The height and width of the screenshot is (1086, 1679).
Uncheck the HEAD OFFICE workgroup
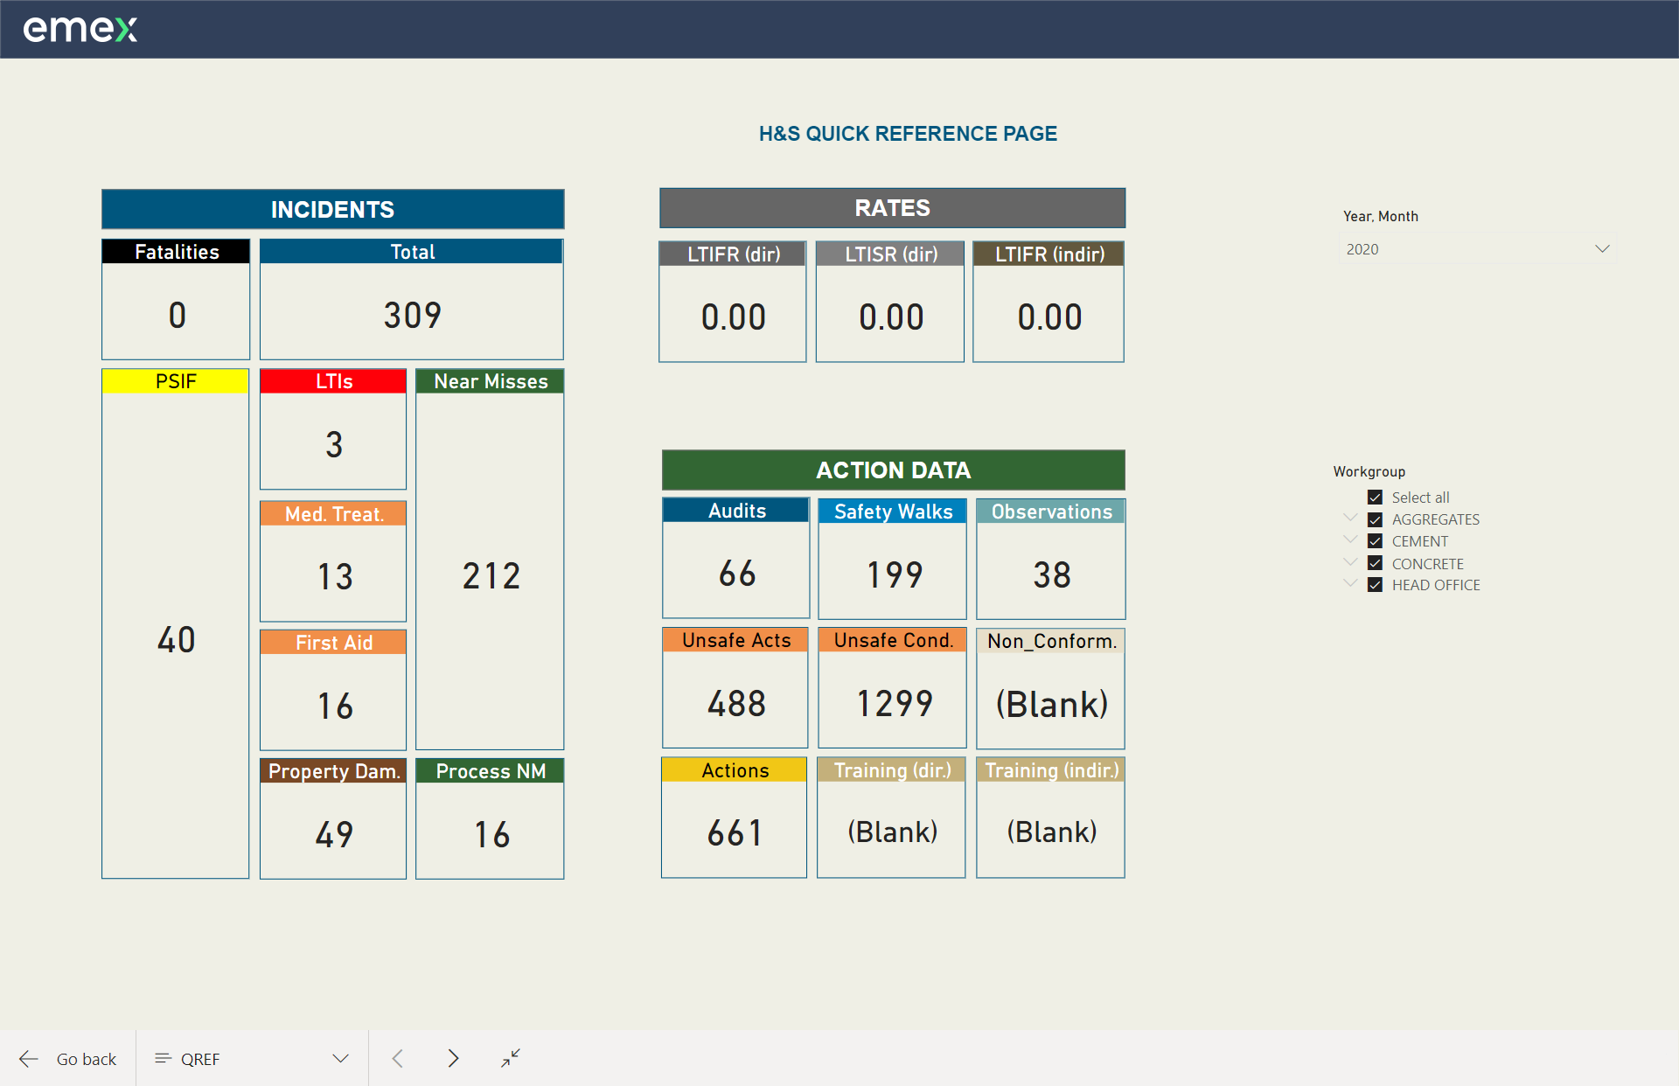click(1375, 585)
